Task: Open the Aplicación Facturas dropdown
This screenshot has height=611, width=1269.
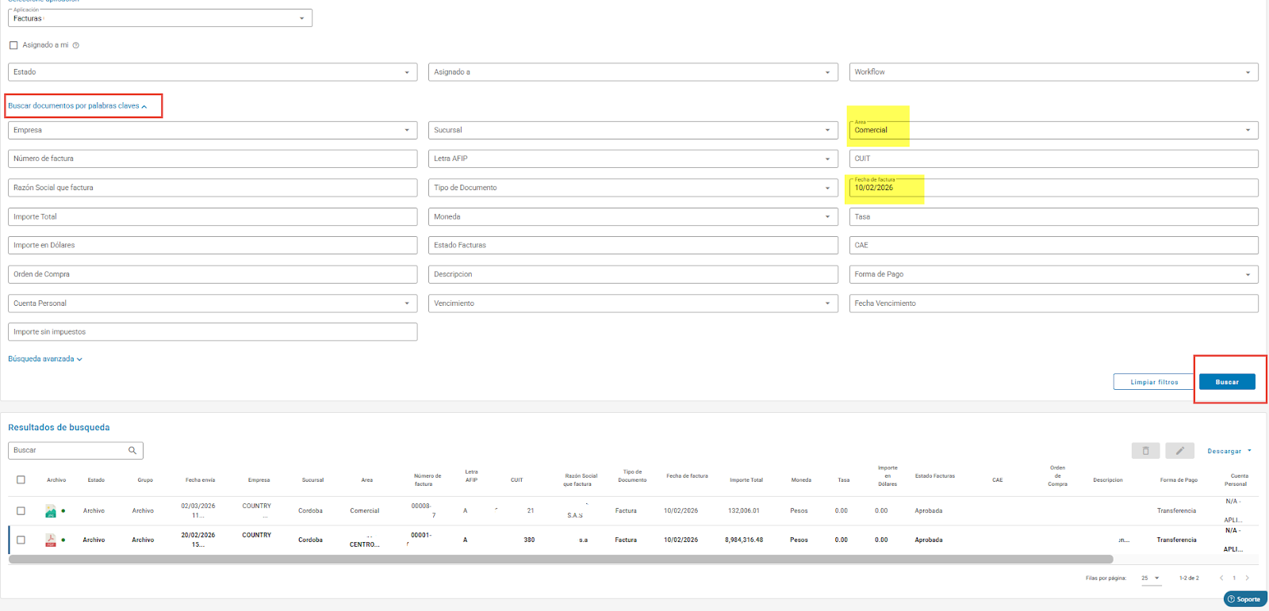Action: (x=160, y=17)
